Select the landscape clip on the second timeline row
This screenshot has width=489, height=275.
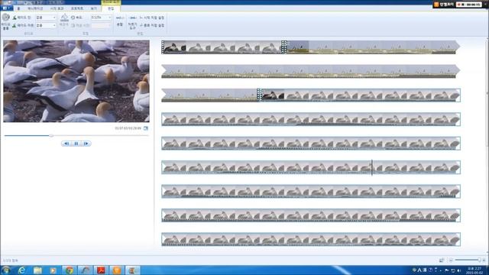[x=311, y=71]
